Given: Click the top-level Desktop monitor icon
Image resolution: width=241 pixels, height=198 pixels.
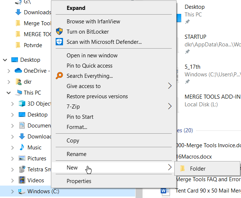Looking at the screenshot, I should pos(15,60).
